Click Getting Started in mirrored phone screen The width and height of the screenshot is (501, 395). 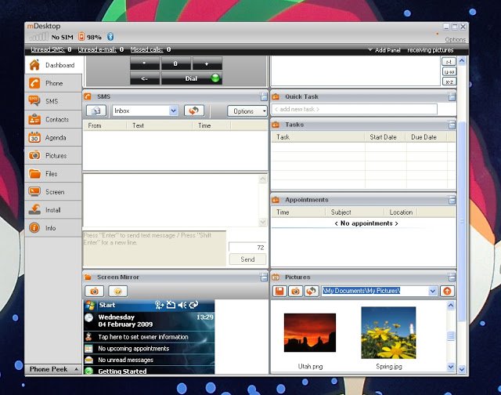(x=122, y=371)
